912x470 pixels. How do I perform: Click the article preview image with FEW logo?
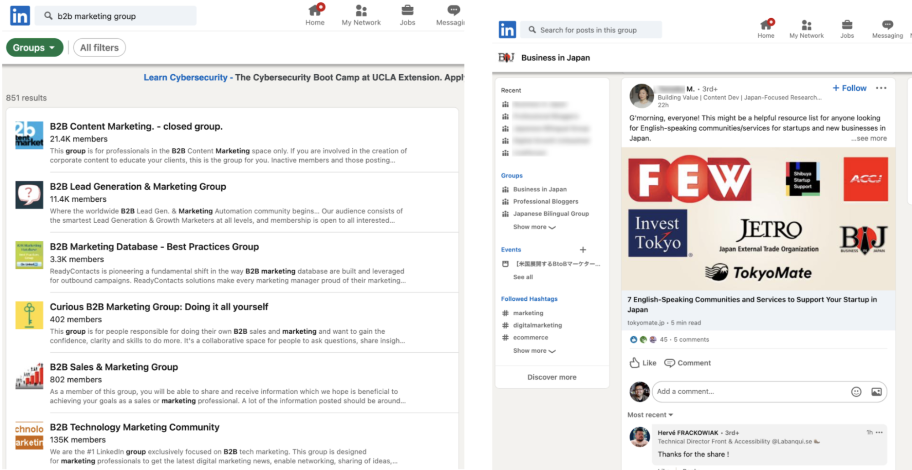pos(758,218)
